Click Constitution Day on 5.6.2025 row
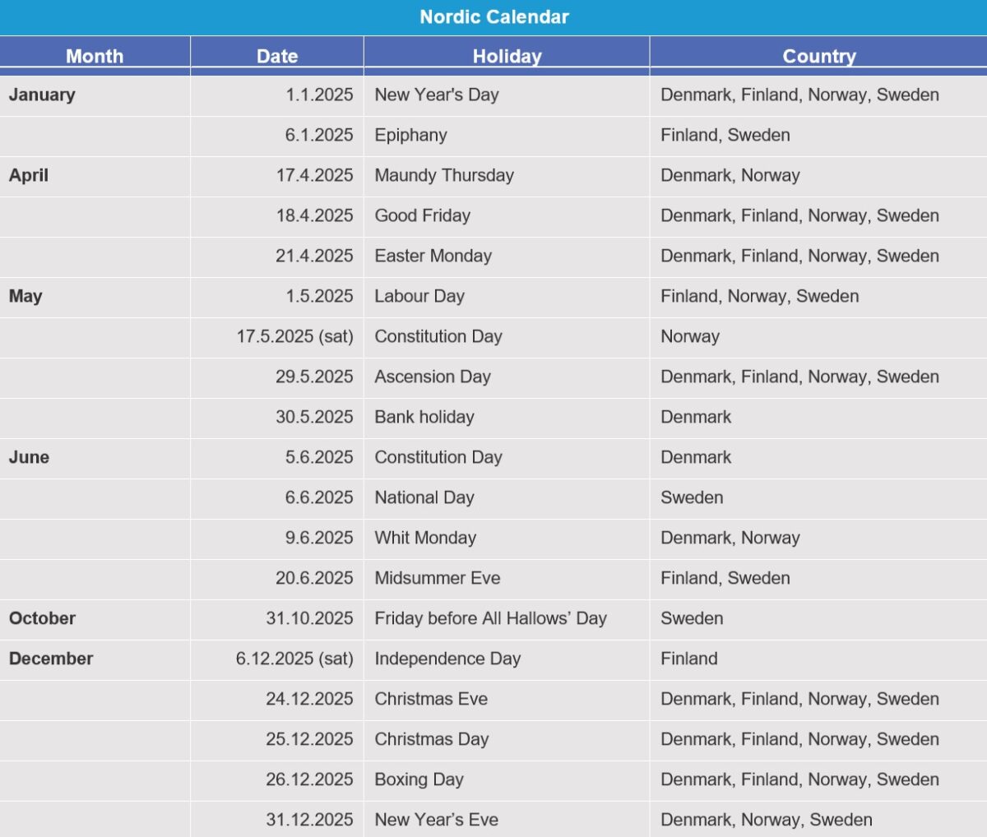 click(x=438, y=457)
